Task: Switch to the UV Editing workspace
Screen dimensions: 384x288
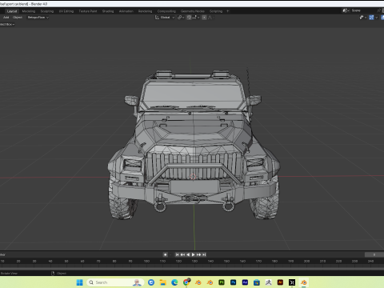Action: coord(66,11)
